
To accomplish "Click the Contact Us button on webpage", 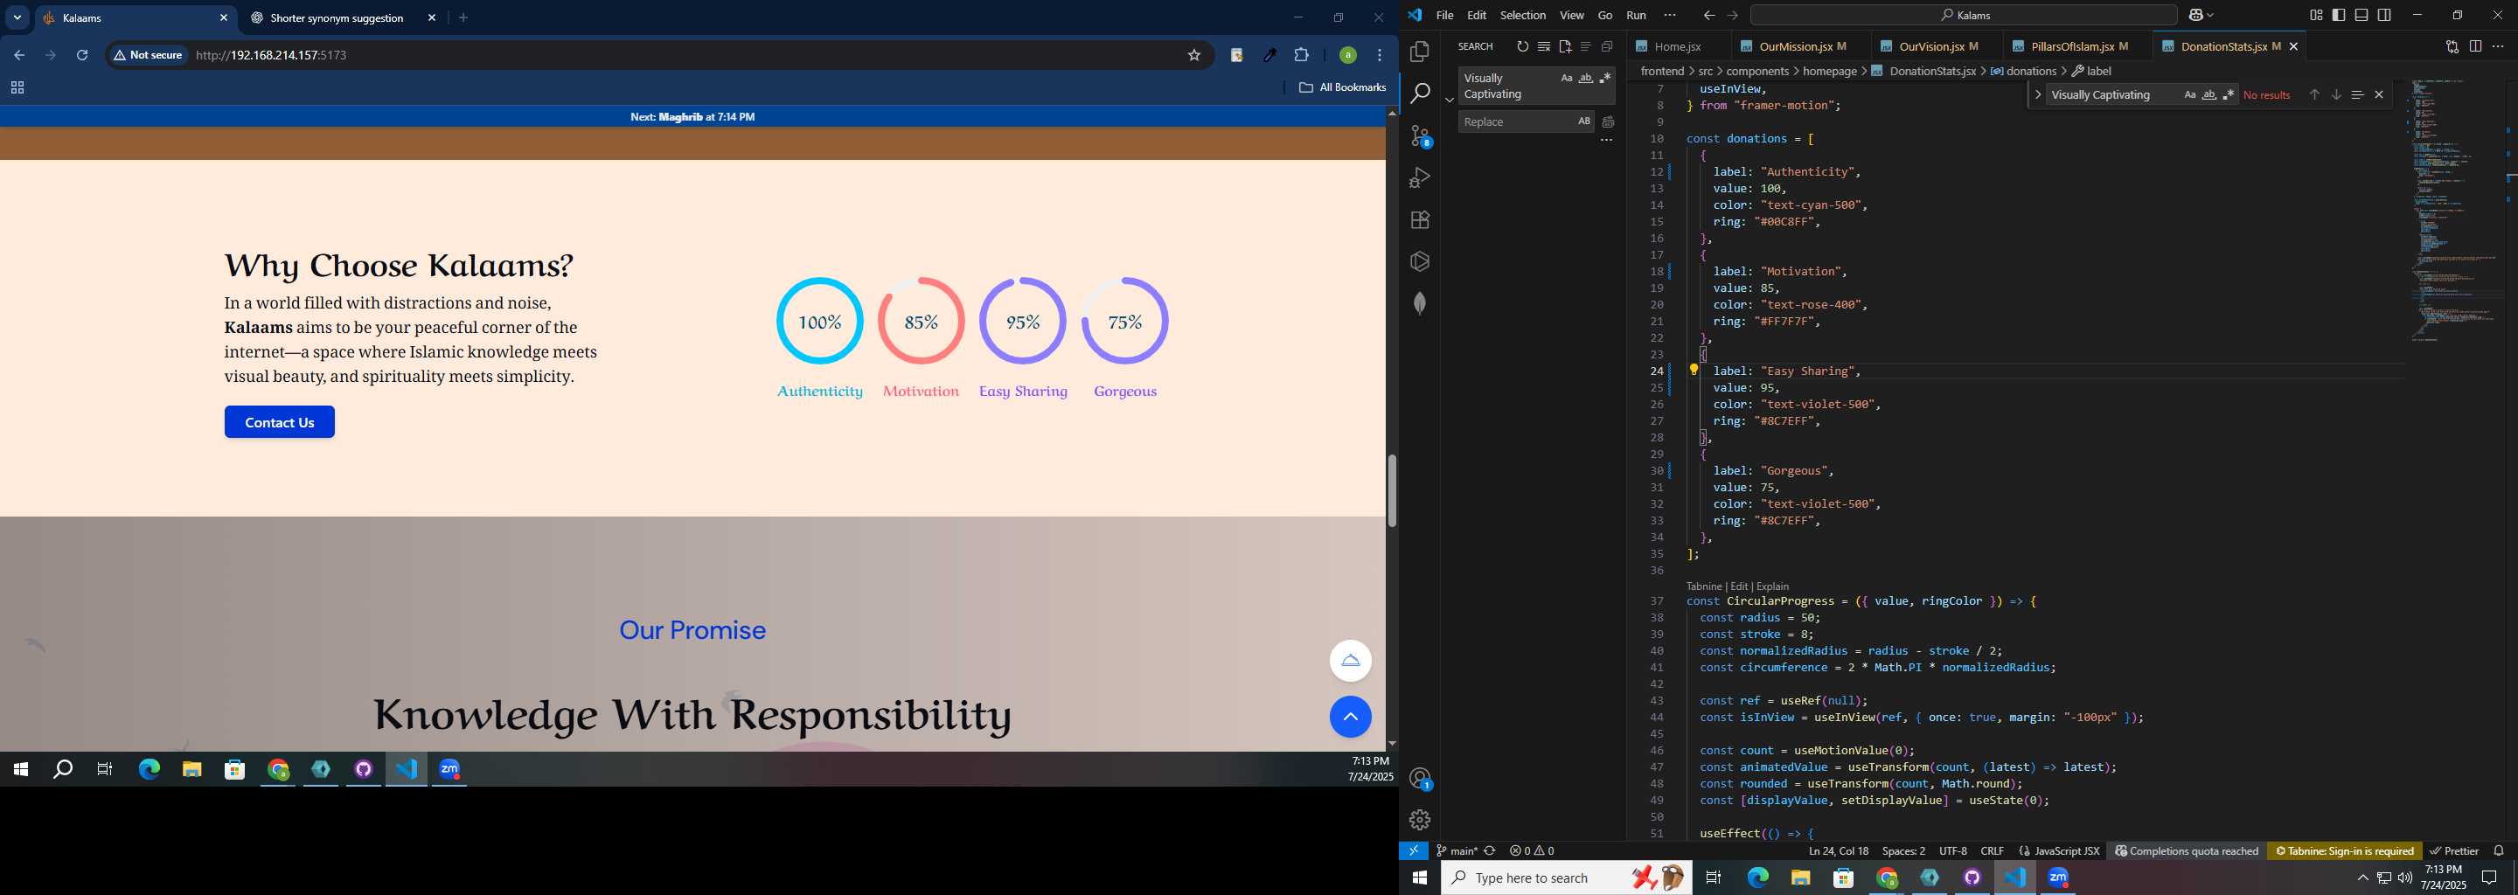I will click(x=280, y=422).
